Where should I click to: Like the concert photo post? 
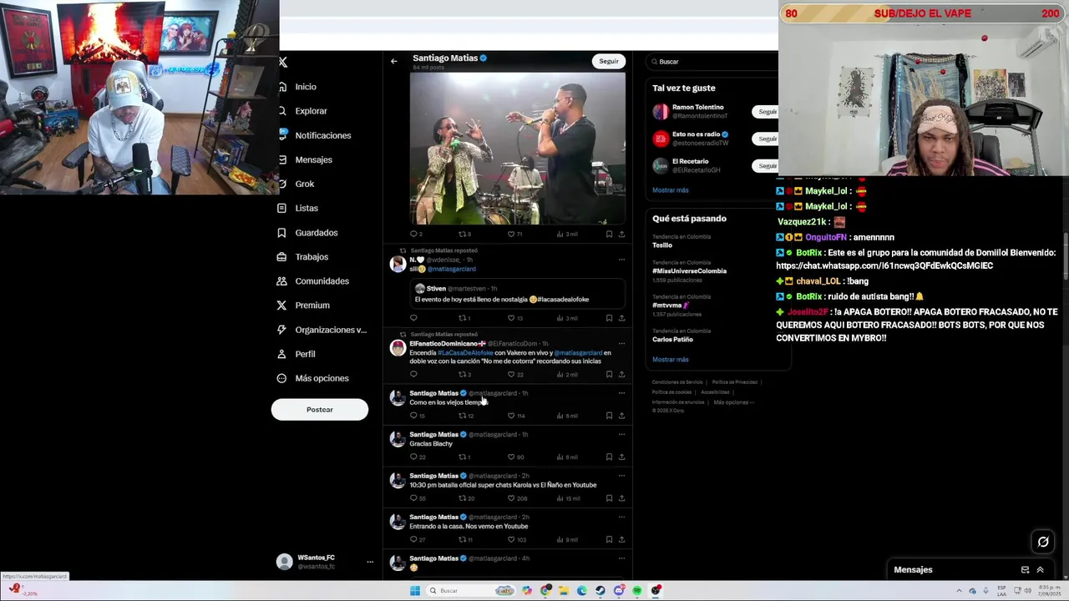point(512,235)
